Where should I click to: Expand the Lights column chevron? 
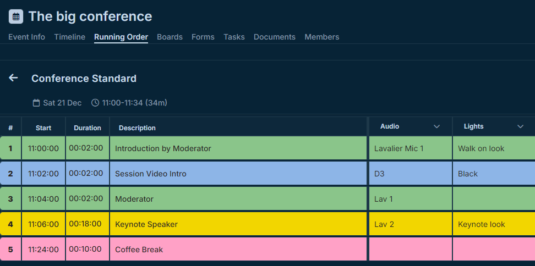(x=520, y=127)
